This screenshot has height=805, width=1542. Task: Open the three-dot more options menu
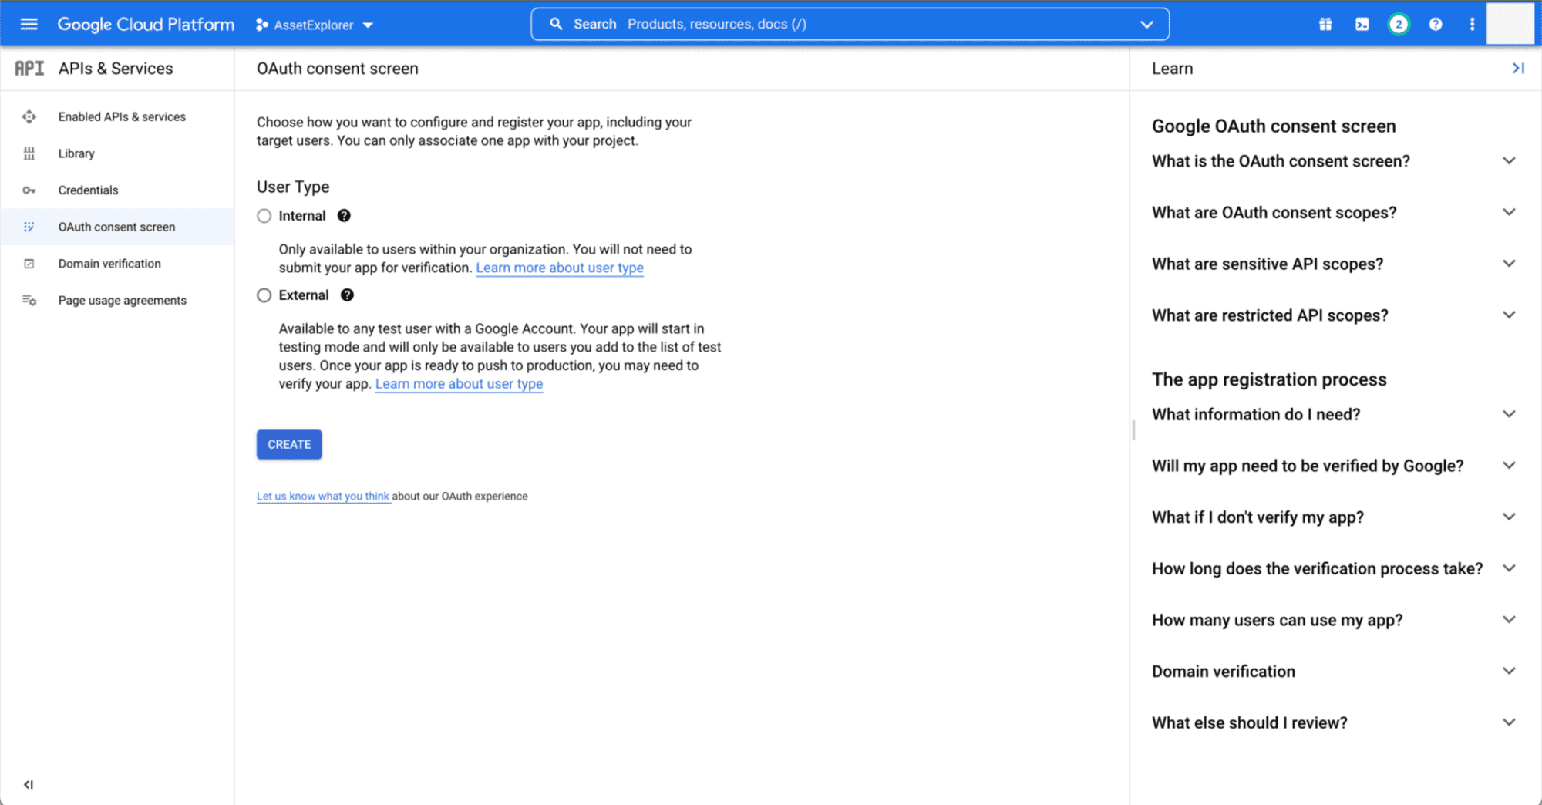(1472, 24)
